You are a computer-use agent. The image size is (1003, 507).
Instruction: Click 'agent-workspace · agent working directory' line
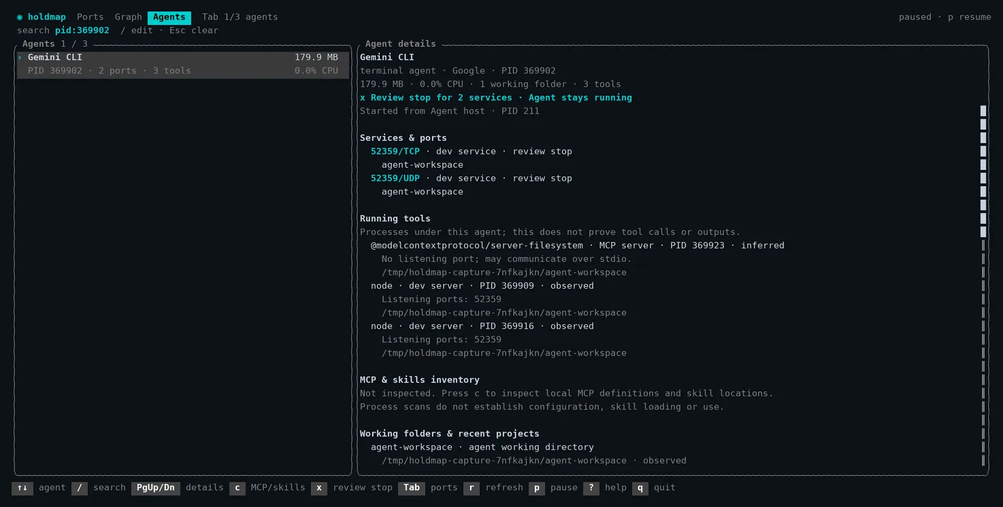coord(482,447)
